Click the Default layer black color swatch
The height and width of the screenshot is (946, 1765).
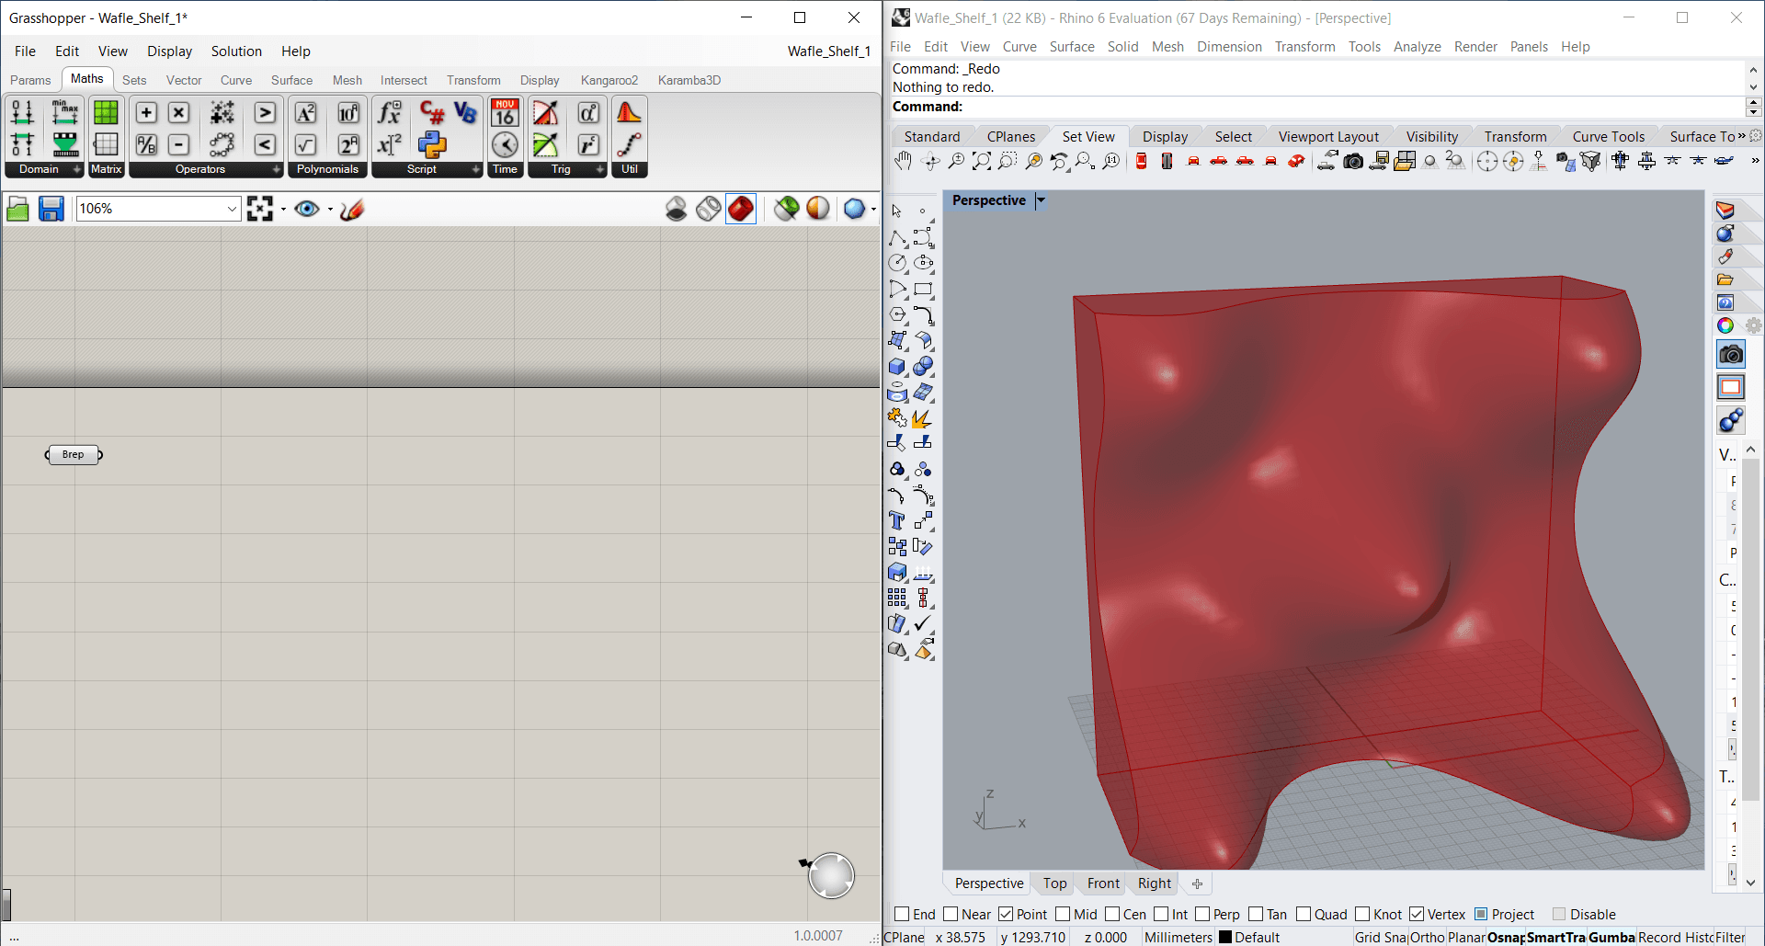tap(1224, 937)
